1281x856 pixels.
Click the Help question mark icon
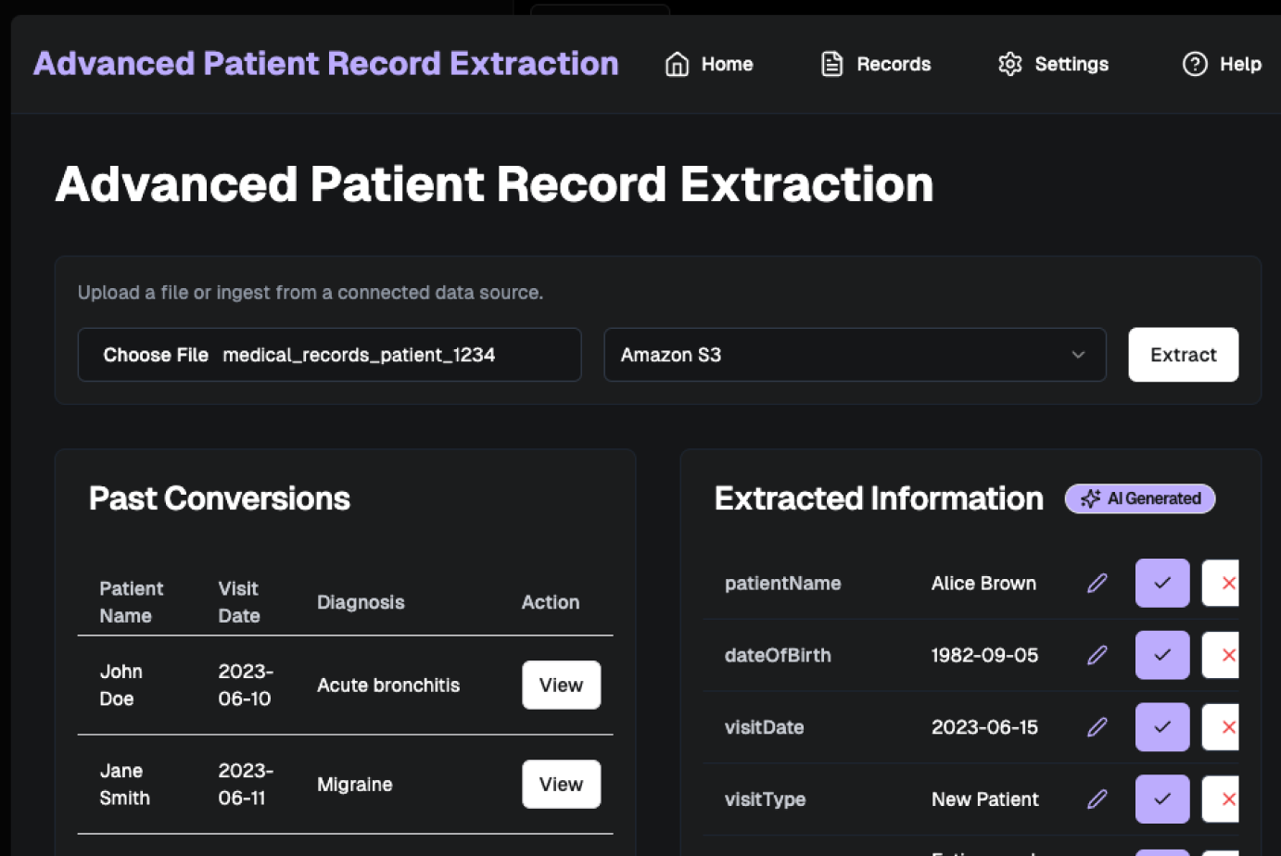pos(1194,64)
